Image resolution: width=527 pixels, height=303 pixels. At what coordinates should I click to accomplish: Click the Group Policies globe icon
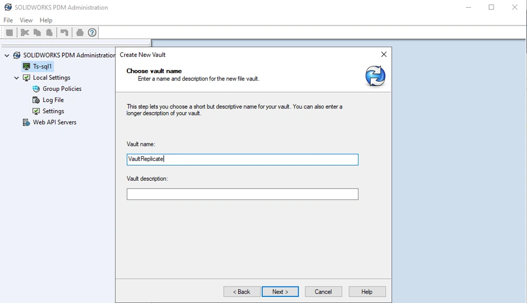(x=36, y=89)
